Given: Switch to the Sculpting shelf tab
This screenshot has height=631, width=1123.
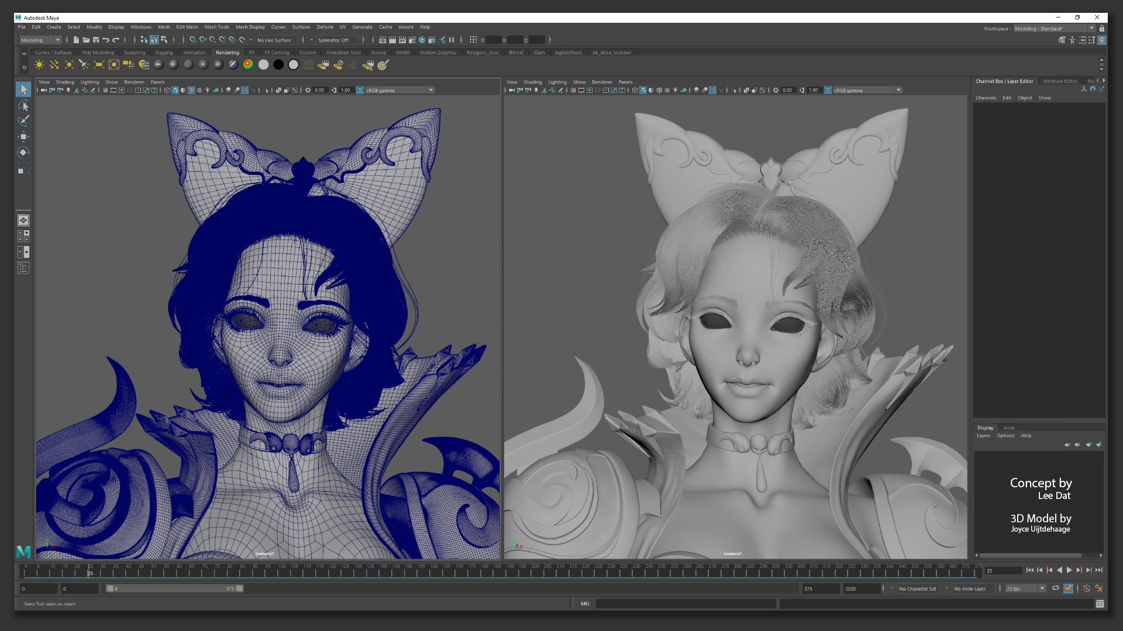Looking at the screenshot, I should [x=134, y=53].
